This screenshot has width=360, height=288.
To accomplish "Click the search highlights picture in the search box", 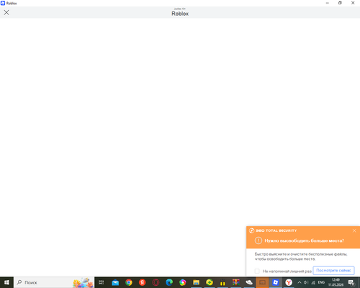I will coord(83,283).
